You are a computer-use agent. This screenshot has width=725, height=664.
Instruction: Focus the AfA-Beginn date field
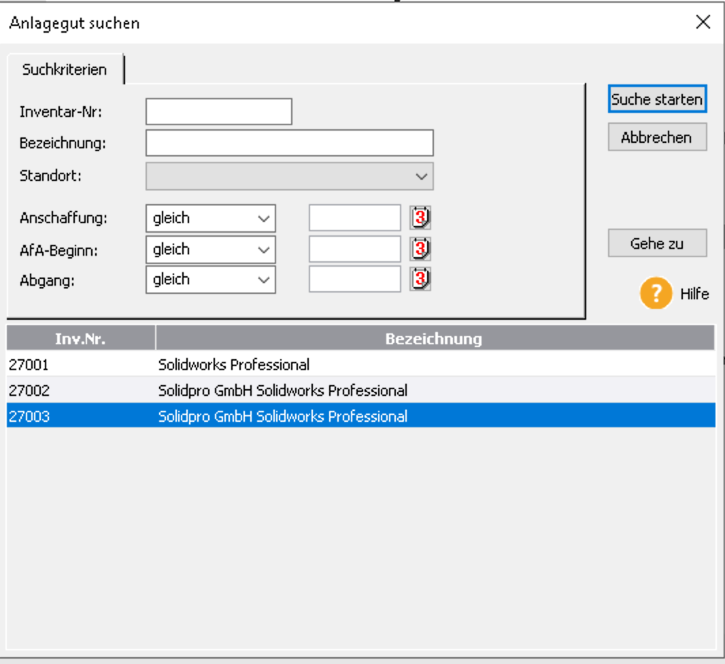click(354, 249)
